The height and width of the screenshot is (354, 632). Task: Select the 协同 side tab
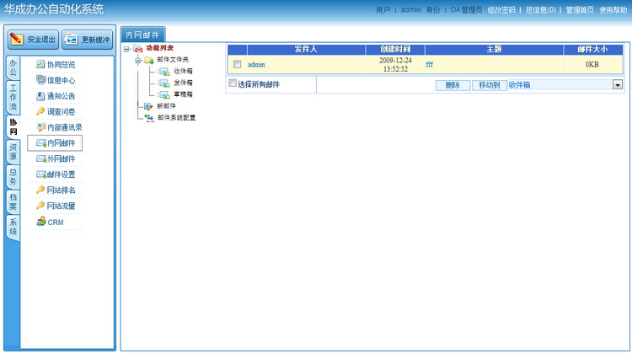tap(13, 127)
